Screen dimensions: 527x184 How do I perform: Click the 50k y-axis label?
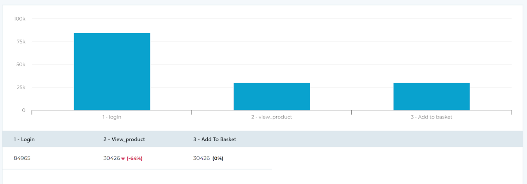20,64
